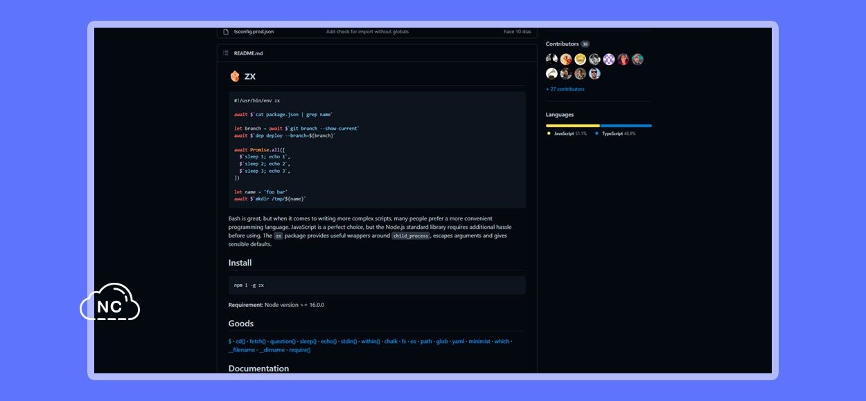Open the sleep() link under Goods

pyautogui.click(x=308, y=341)
